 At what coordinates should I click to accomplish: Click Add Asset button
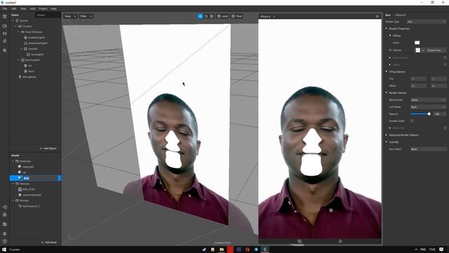pos(49,242)
